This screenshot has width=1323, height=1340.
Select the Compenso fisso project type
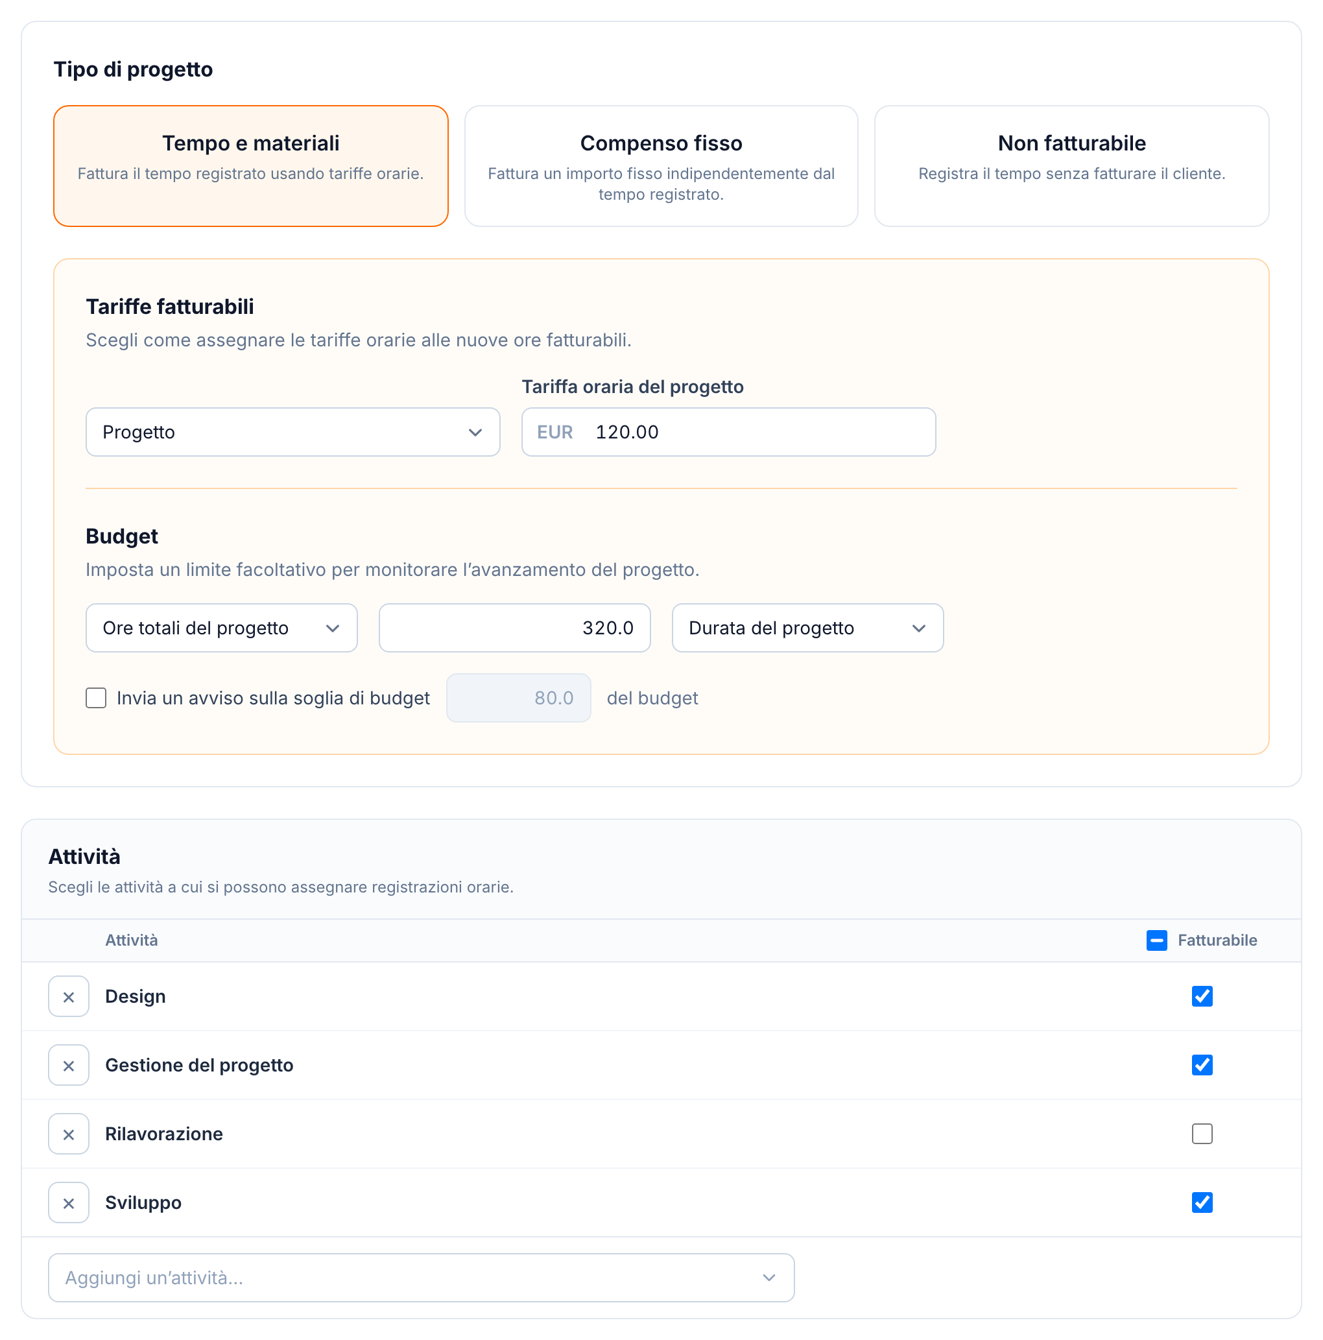[x=661, y=166]
